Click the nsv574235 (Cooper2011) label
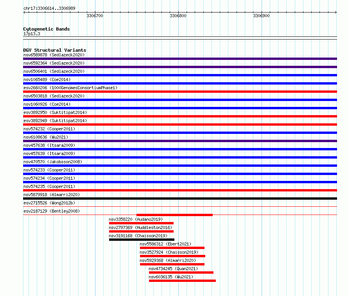Screen dimensions: 348x296 49,186
